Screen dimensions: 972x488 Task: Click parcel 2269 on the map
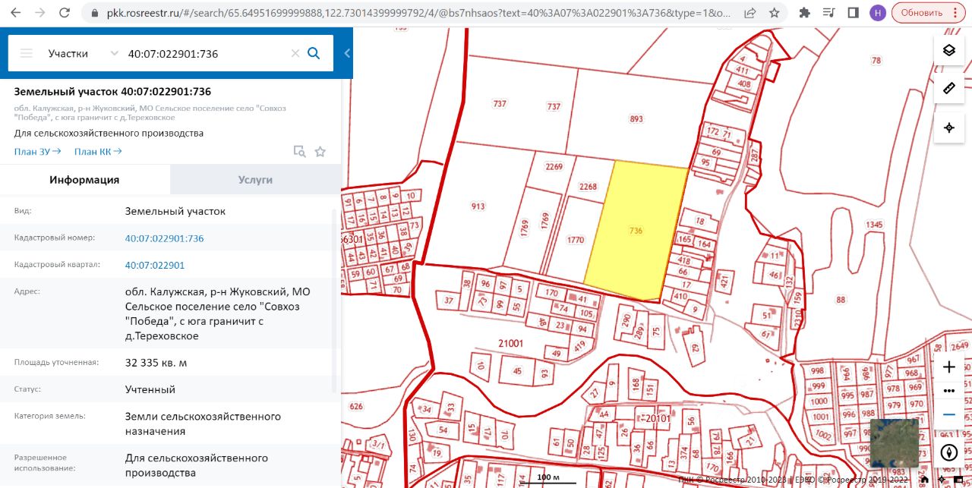point(555,167)
